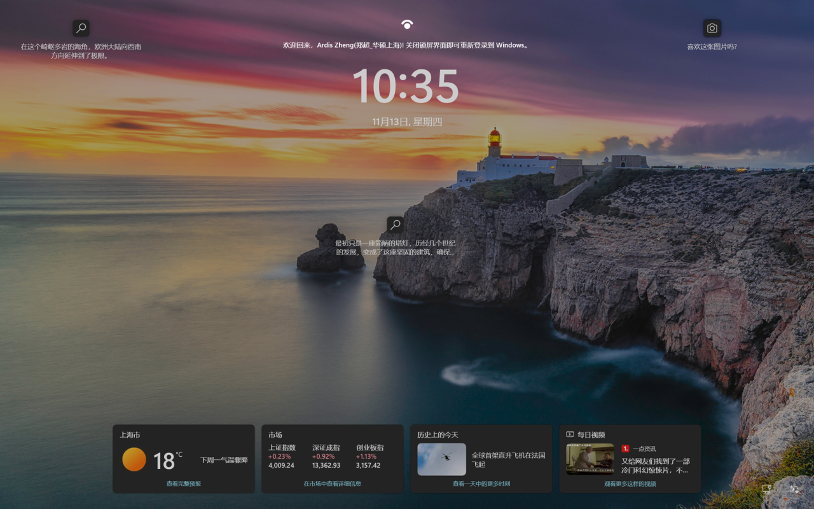Click the magnifier icon above the cape description
This screenshot has width=814, height=509.
pos(81,28)
